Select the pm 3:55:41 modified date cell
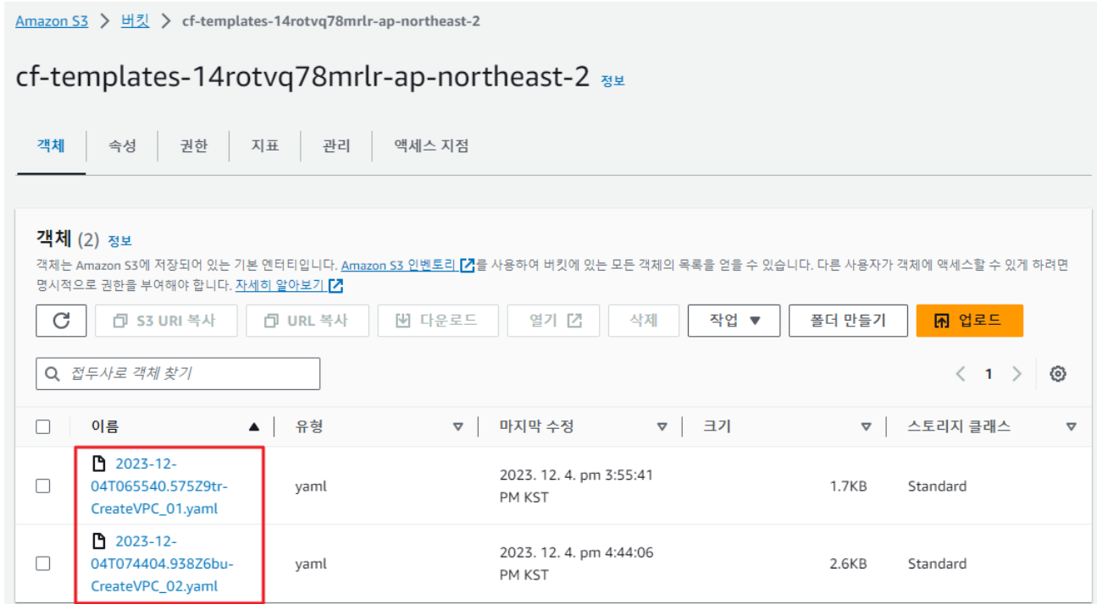 point(576,486)
